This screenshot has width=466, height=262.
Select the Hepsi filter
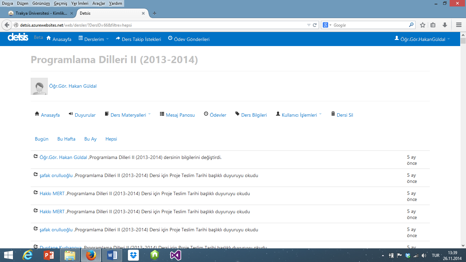(x=111, y=139)
